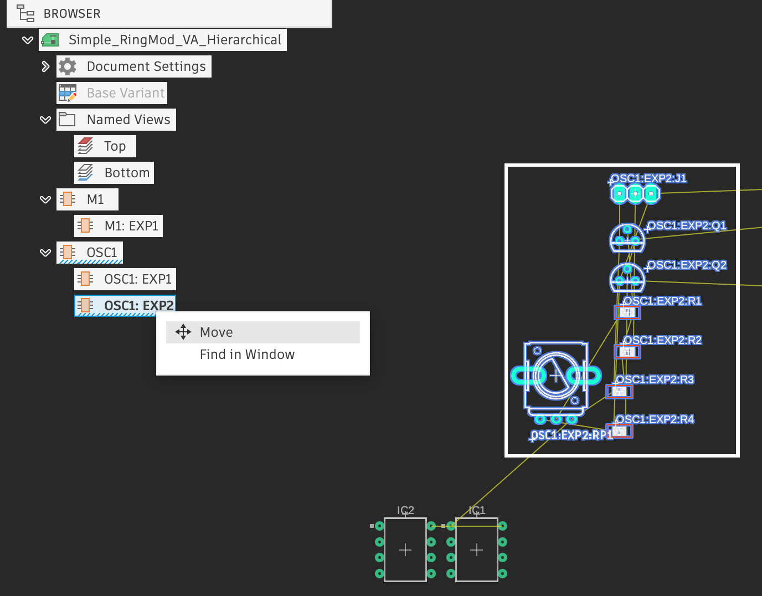The image size is (762, 596).
Task: Click the OSC1:EXP2:R1 resistor footprint
Action: [x=627, y=312]
